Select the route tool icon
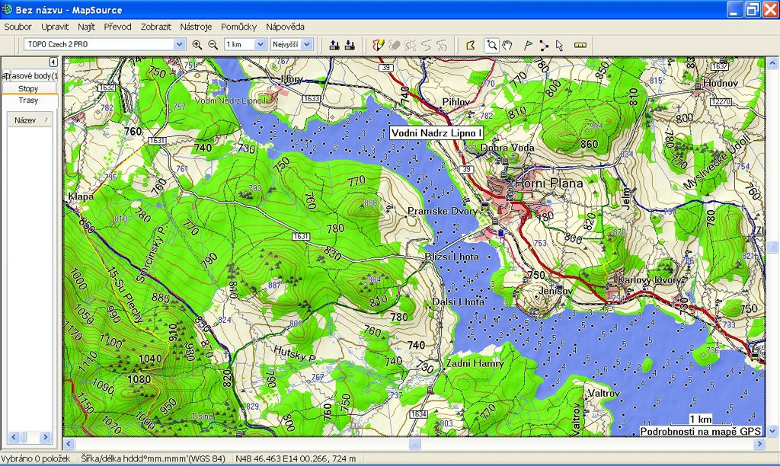 544,45
